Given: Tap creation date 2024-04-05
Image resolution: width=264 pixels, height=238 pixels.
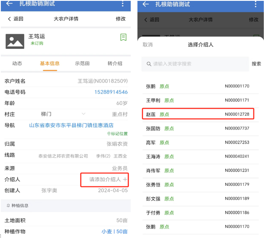Looking at the screenshot, I should click(113, 190).
